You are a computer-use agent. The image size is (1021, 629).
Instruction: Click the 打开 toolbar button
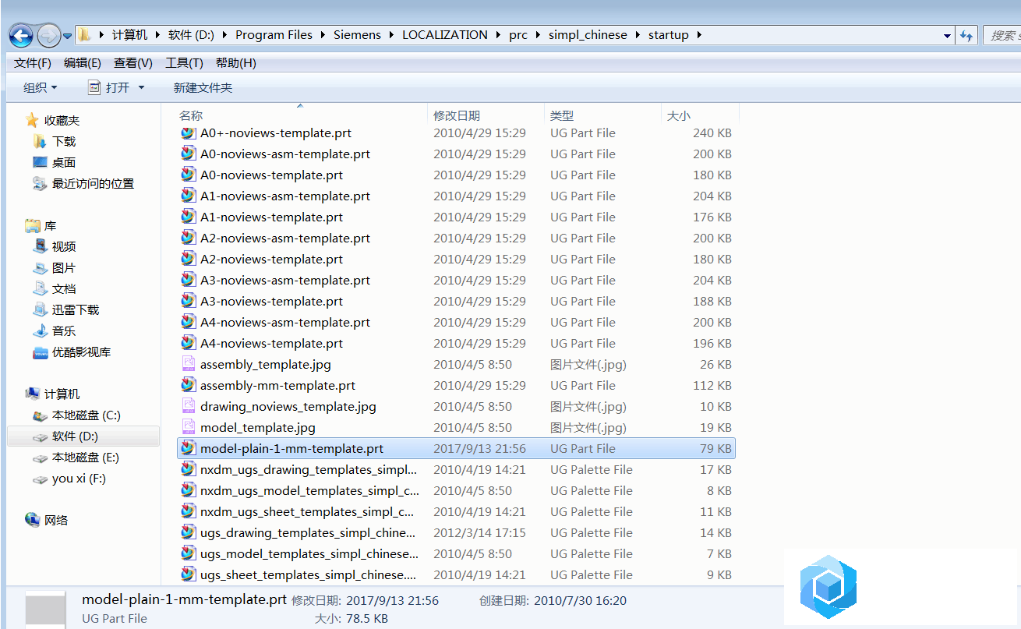pyautogui.click(x=108, y=88)
